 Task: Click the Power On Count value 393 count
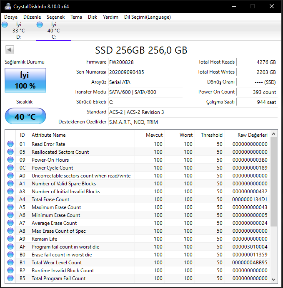[257, 92]
